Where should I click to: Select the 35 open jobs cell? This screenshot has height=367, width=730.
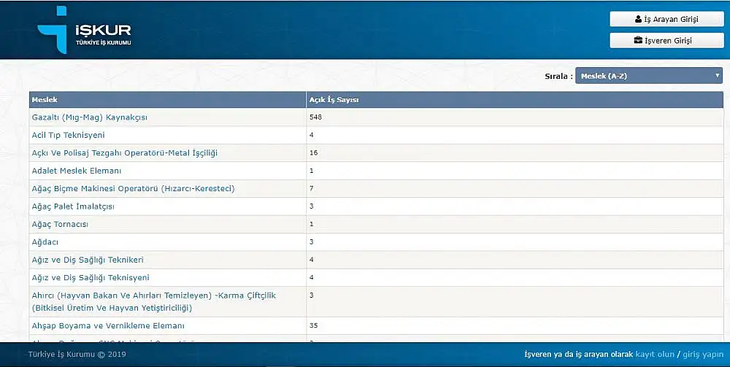[515, 325]
